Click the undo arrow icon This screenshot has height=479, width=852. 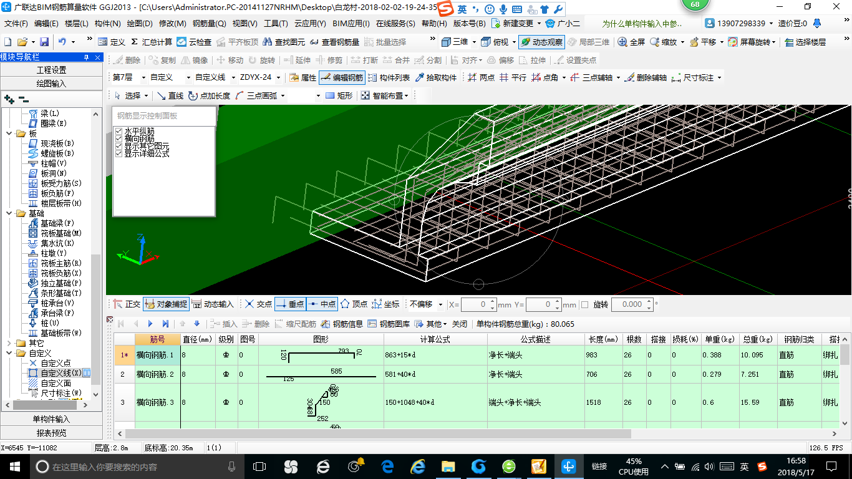pyautogui.click(x=62, y=42)
